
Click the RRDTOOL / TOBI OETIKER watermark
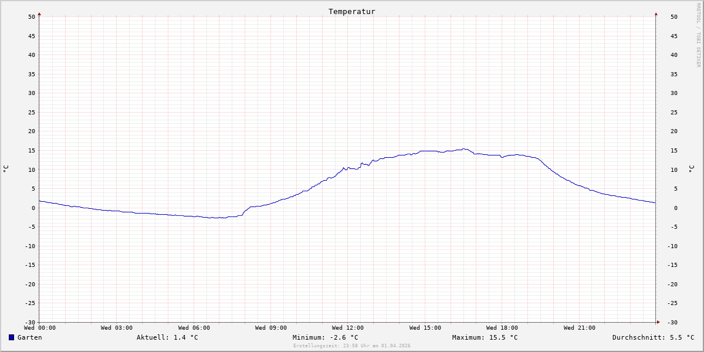tap(698, 35)
